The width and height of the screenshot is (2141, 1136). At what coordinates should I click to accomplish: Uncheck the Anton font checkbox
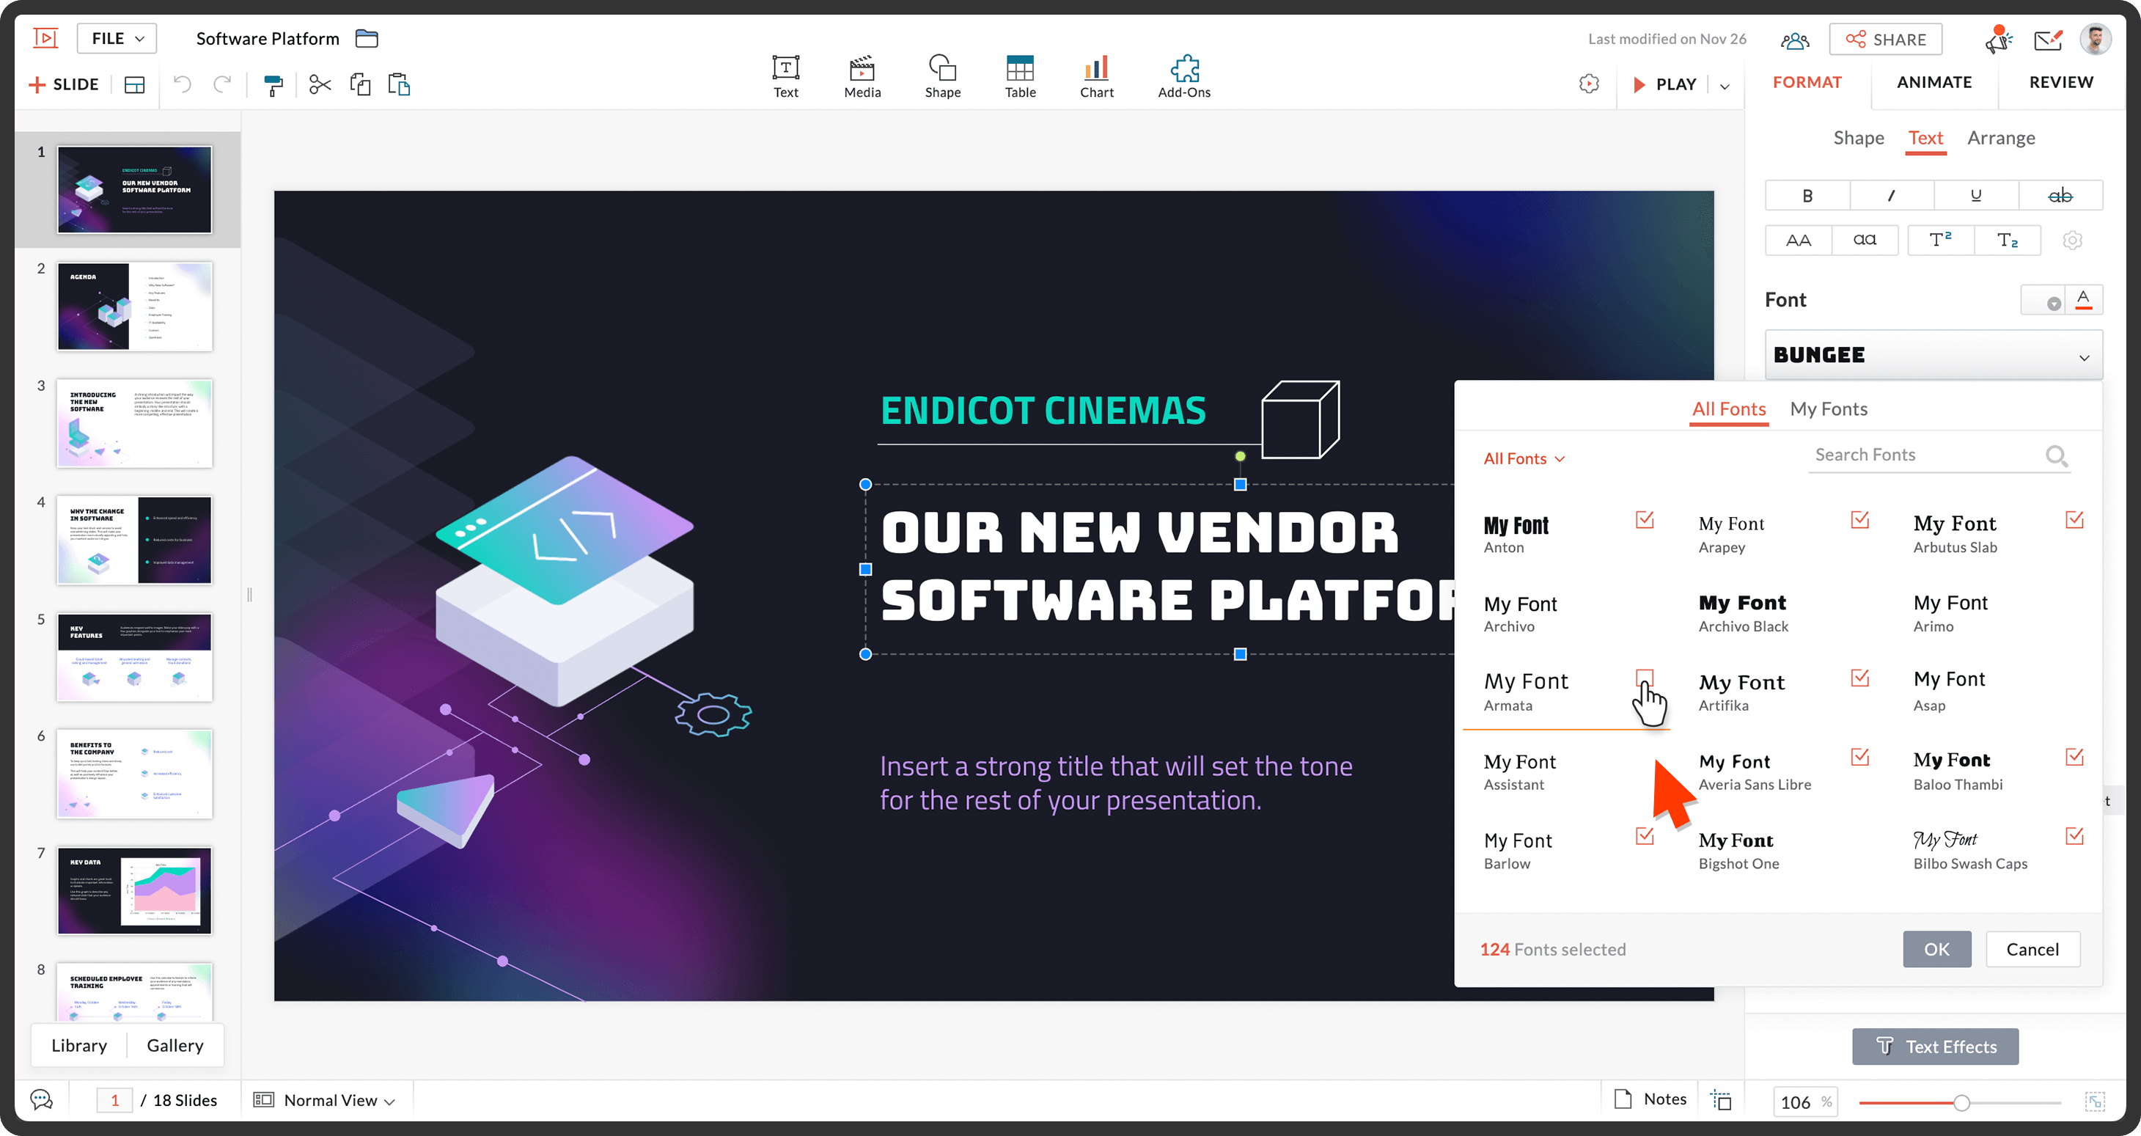[x=1644, y=520]
